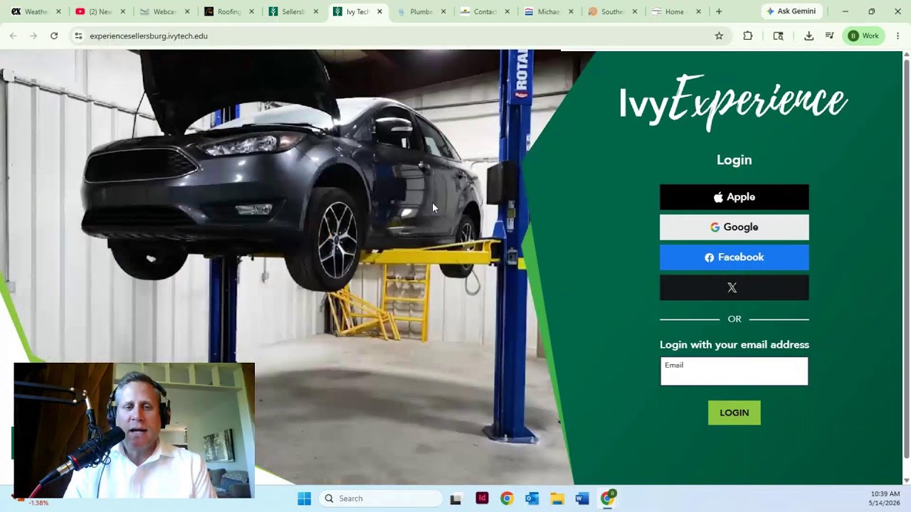Close the Weather tab
Screen dimensions: 911x512
pyautogui.click(x=58, y=11)
